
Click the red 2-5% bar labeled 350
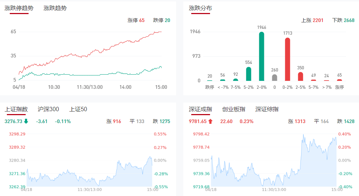coord(300,76)
